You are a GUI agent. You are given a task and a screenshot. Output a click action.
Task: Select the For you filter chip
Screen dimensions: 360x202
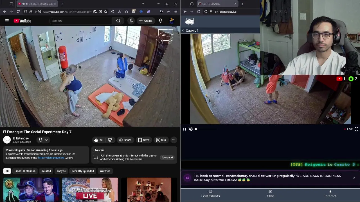[61, 171]
